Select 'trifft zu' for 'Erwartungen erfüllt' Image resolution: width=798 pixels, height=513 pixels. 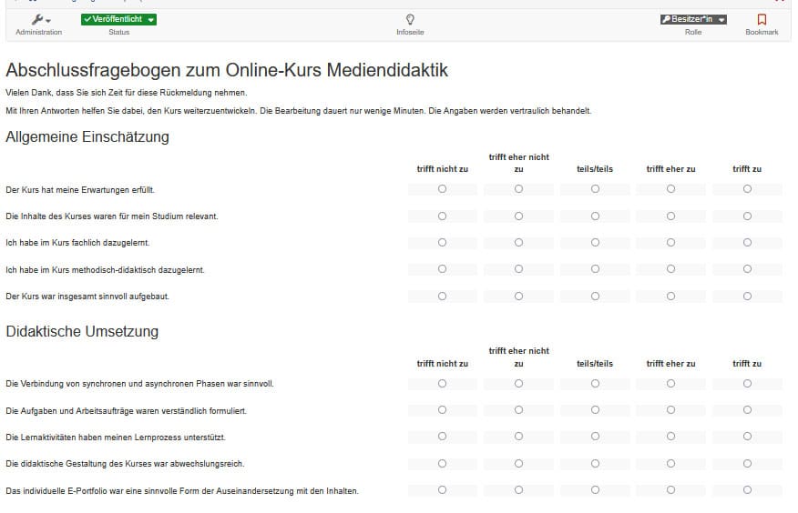pos(747,189)
